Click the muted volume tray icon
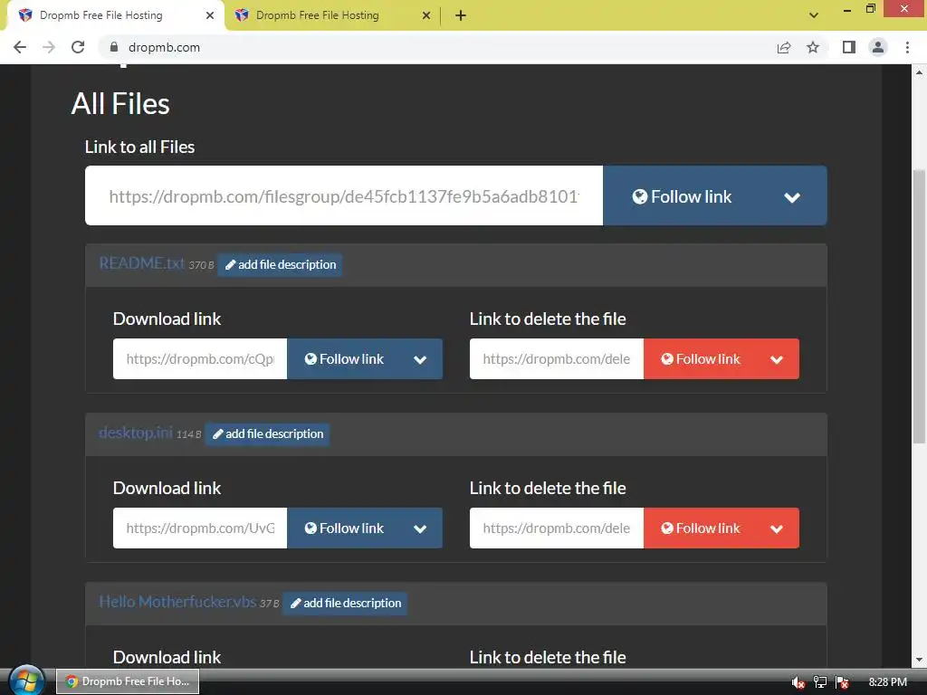Screen dimensions: 927x695 click(798, 682)
